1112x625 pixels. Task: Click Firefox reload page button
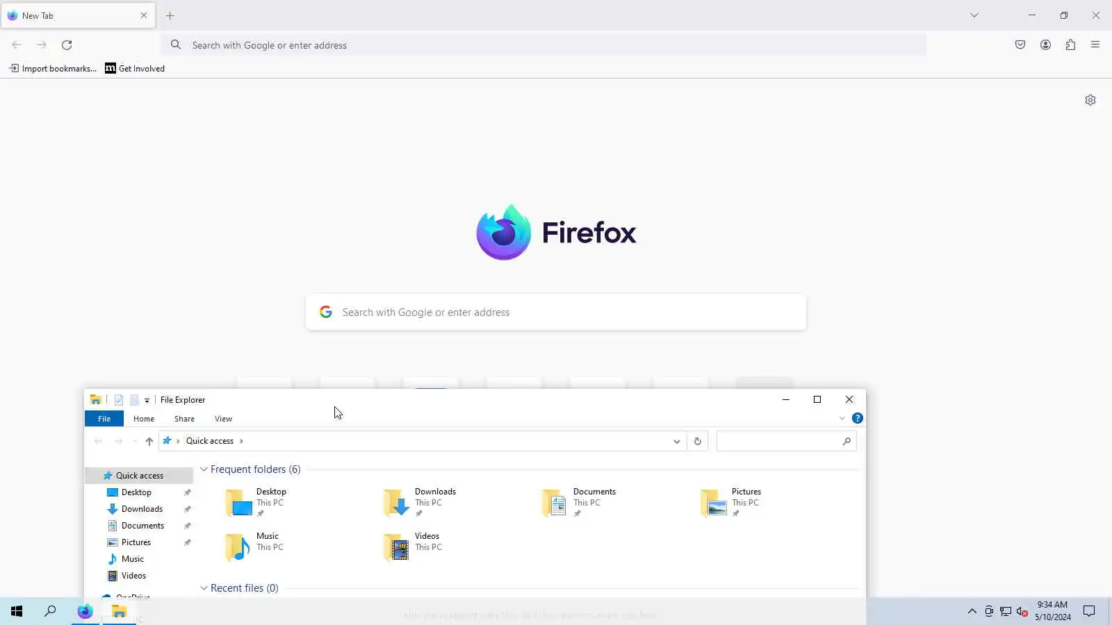point(67,44)
